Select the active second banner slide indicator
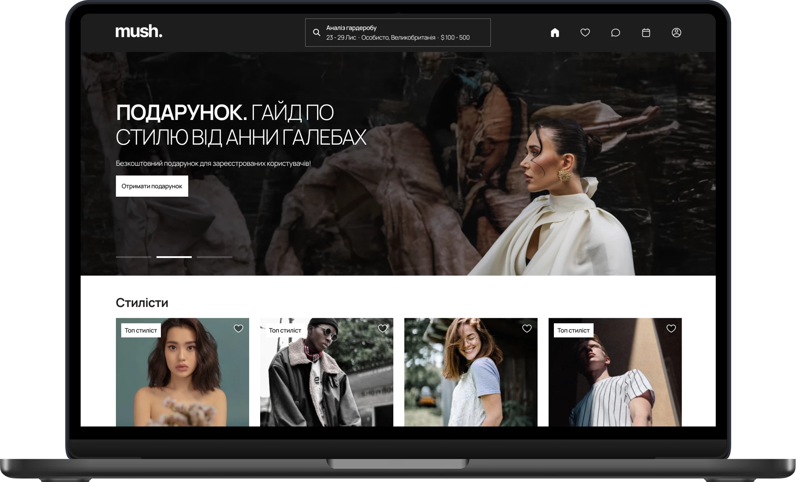The height and width of the screenshot is (482, 799). 174,257
